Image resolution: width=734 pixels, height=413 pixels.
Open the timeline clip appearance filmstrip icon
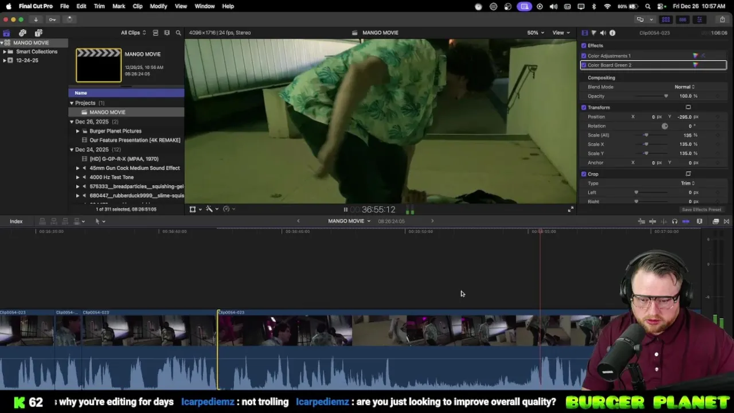(700, 221)
